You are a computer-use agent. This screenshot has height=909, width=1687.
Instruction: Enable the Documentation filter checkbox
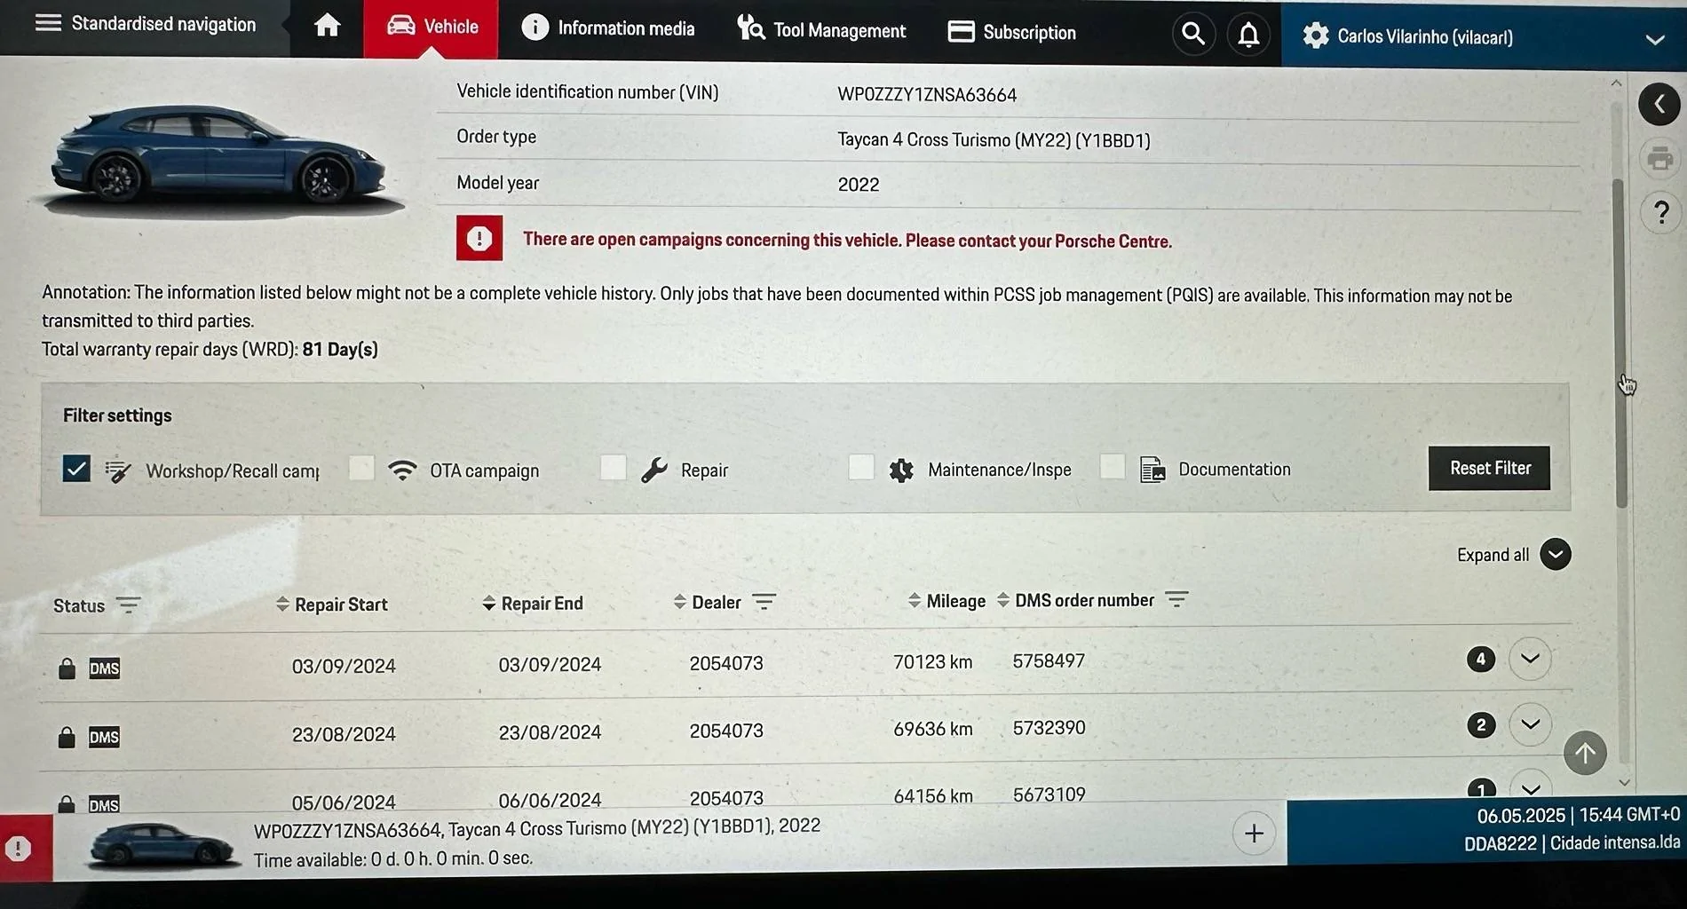(1113, 467)
